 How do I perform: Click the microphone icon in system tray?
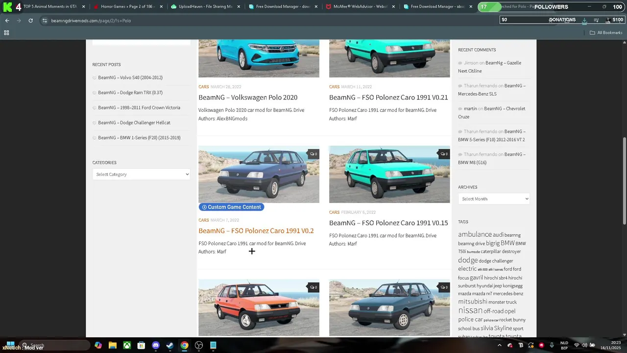[x=552, y=345]
